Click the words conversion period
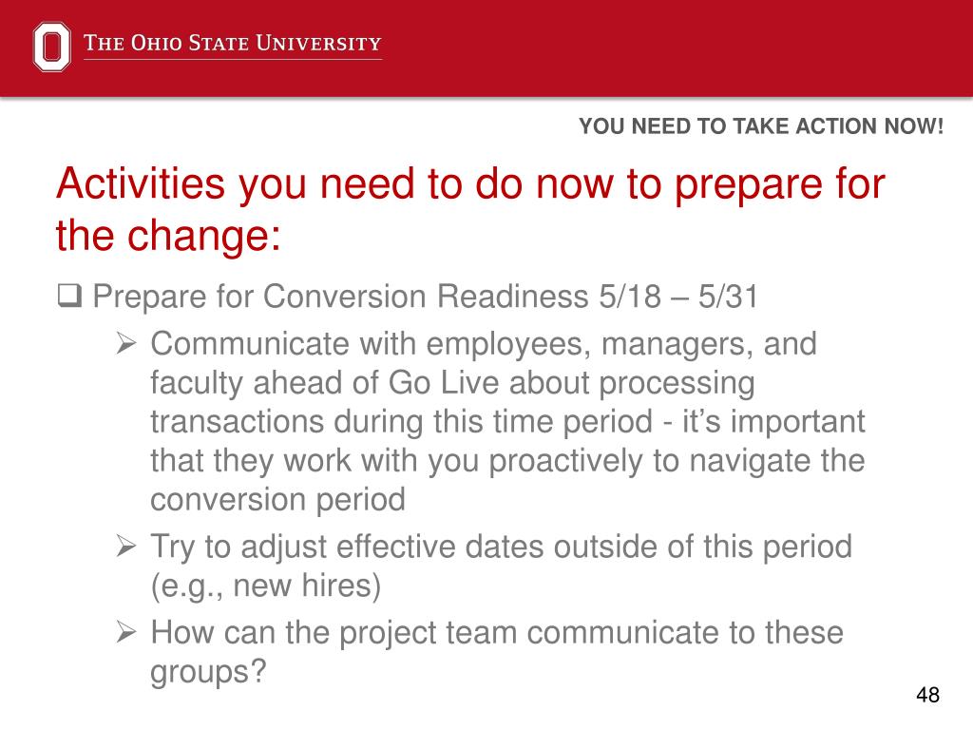The image size is (973, 730). click(278, 500)
